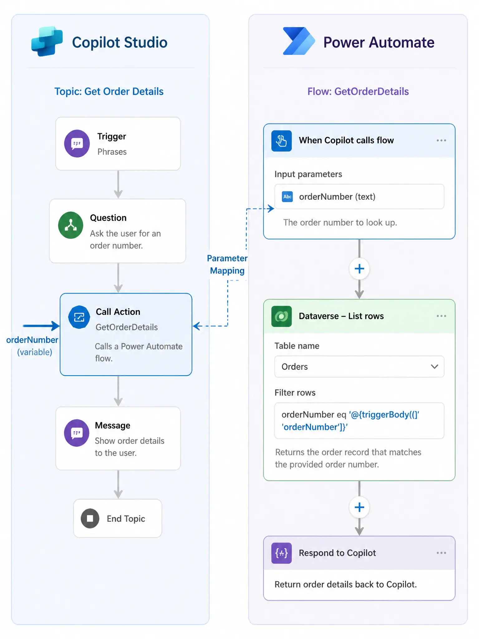Viewport: 479px width, 639px height.
Task: Click the 'orderNumber (variable)' label
Action: tap(32, 346)
